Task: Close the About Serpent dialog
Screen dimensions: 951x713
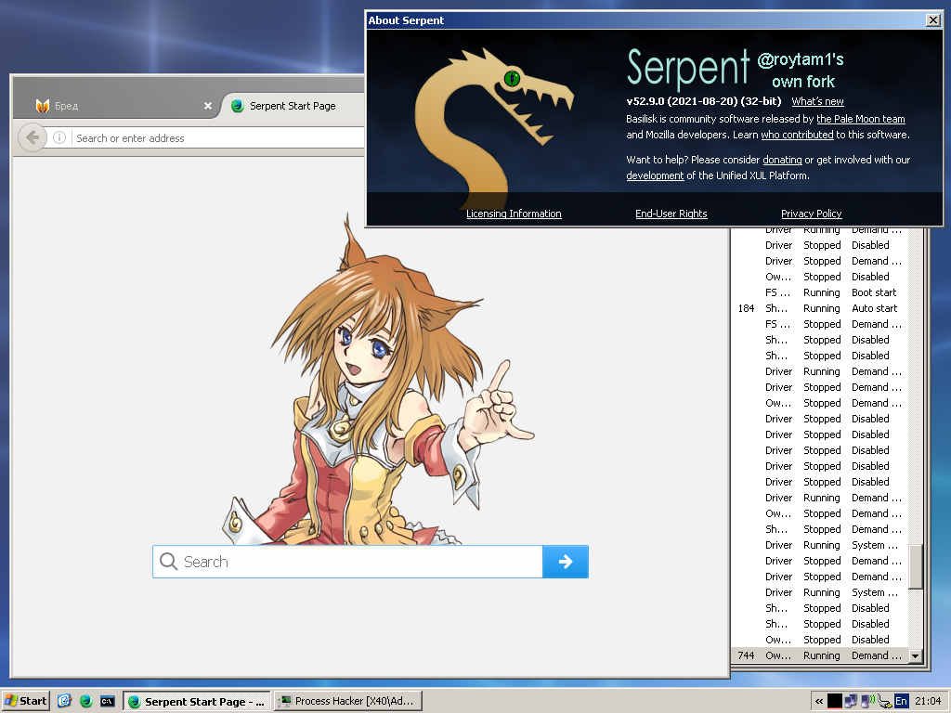Action: coord(932,20)
